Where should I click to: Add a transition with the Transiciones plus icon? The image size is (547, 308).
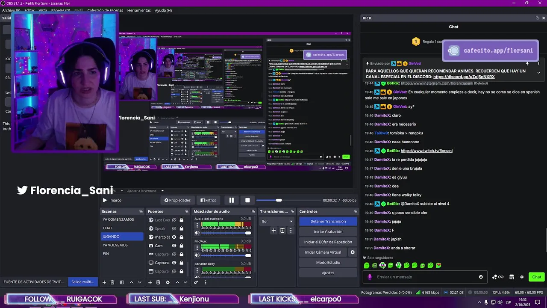tap(273, 231)
